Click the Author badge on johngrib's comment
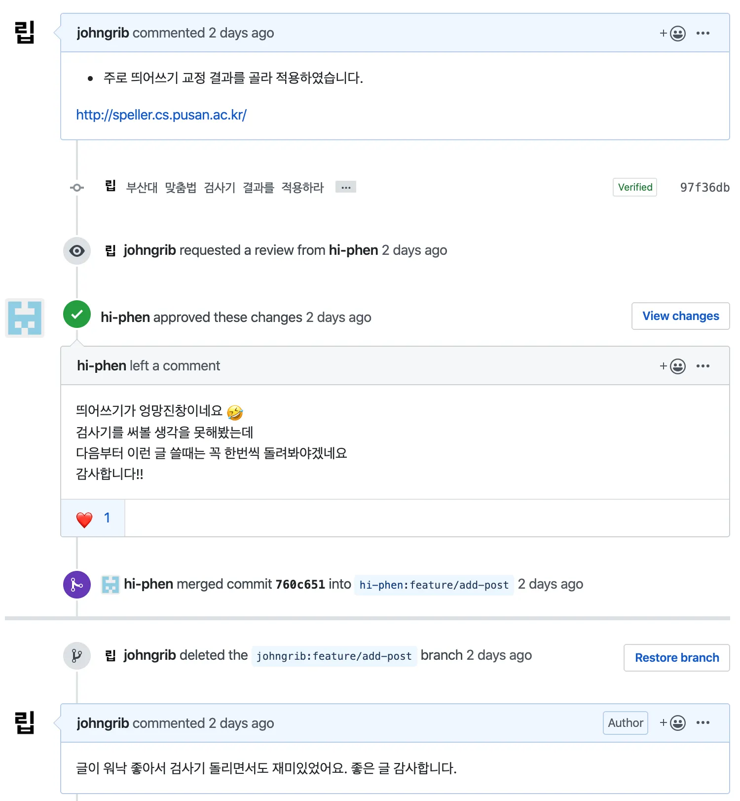Viewport: 740px width, 801px height. pos(625,723)
